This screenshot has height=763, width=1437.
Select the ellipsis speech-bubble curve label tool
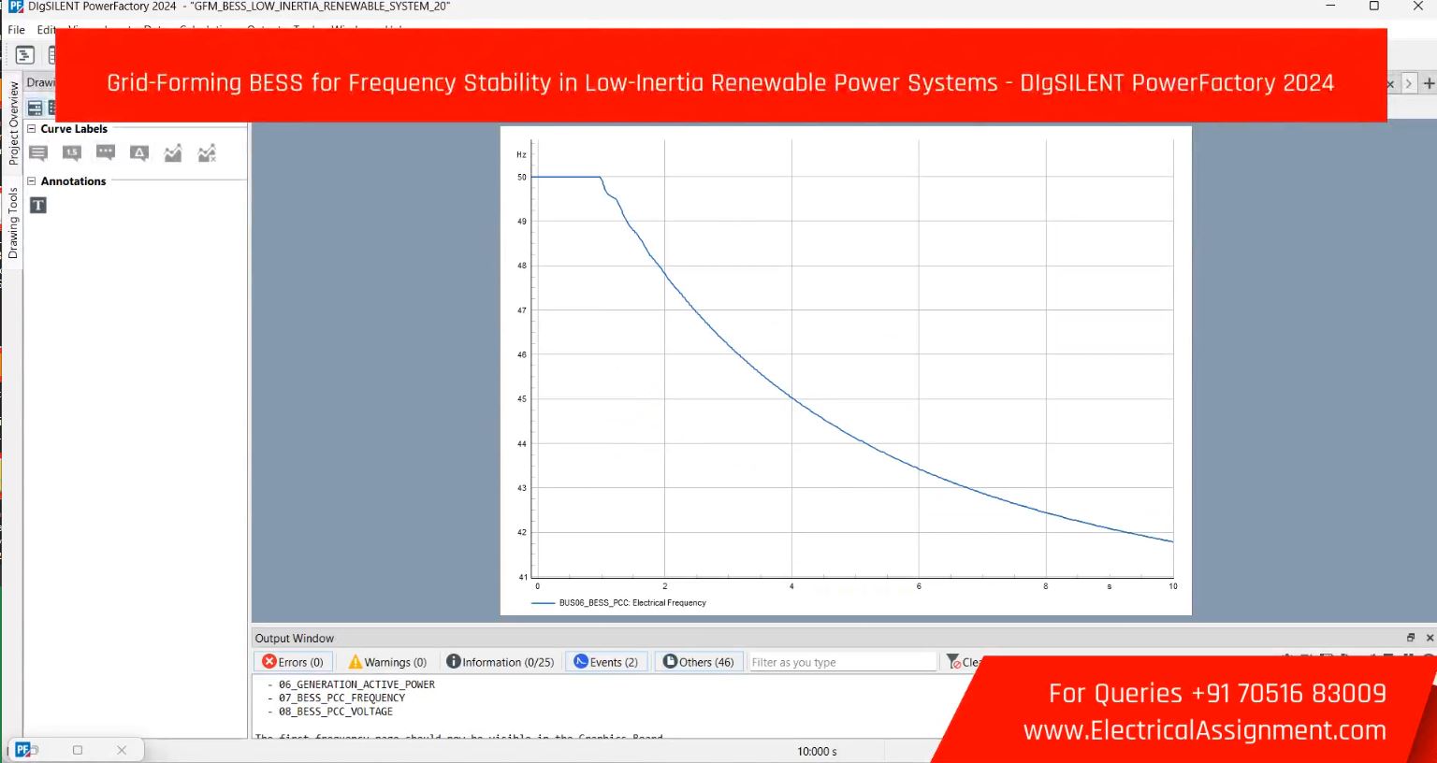(x=106, y=153)
